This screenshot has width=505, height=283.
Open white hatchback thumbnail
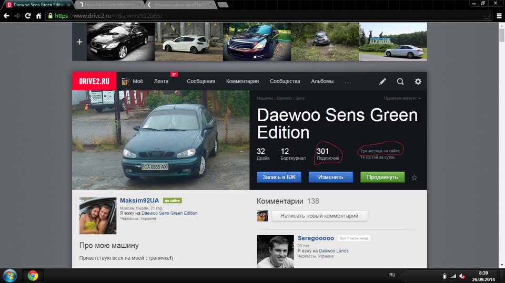pos(189,41)
